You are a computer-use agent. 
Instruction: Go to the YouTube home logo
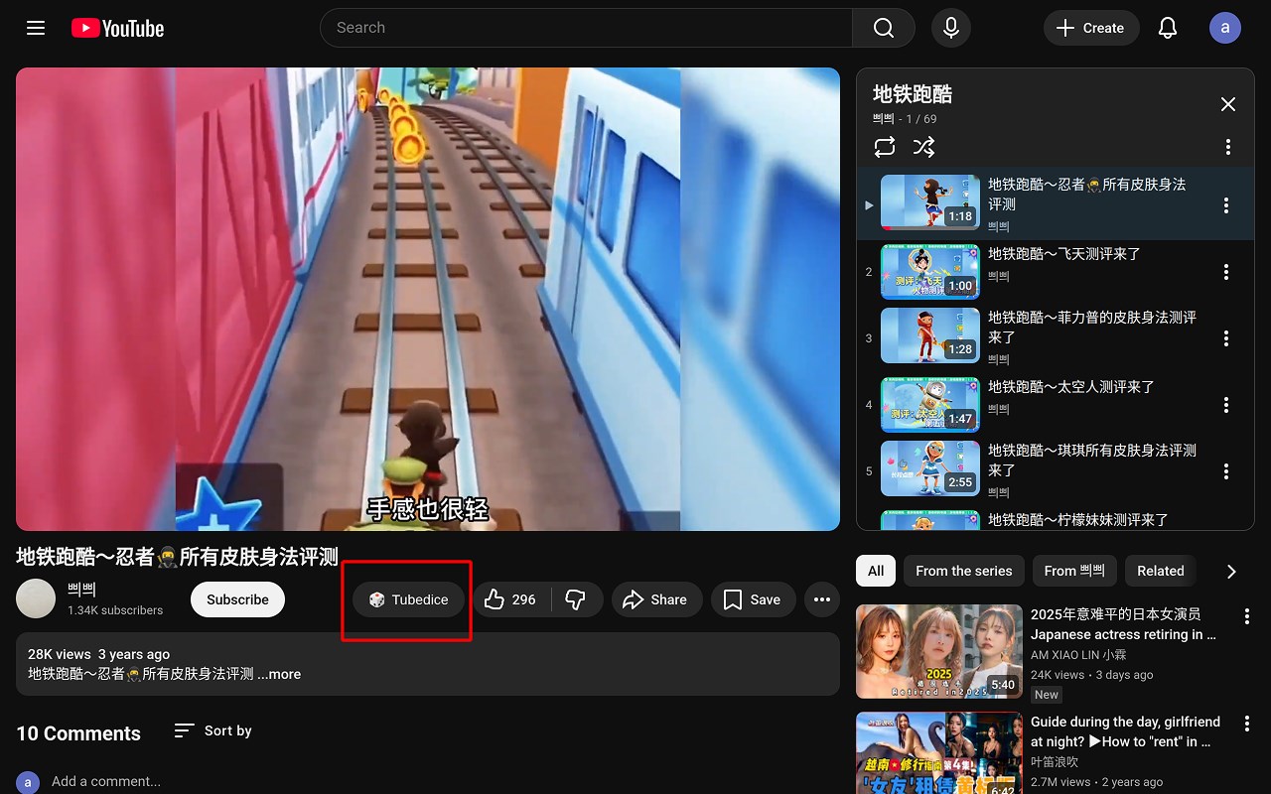click(117, 28)
